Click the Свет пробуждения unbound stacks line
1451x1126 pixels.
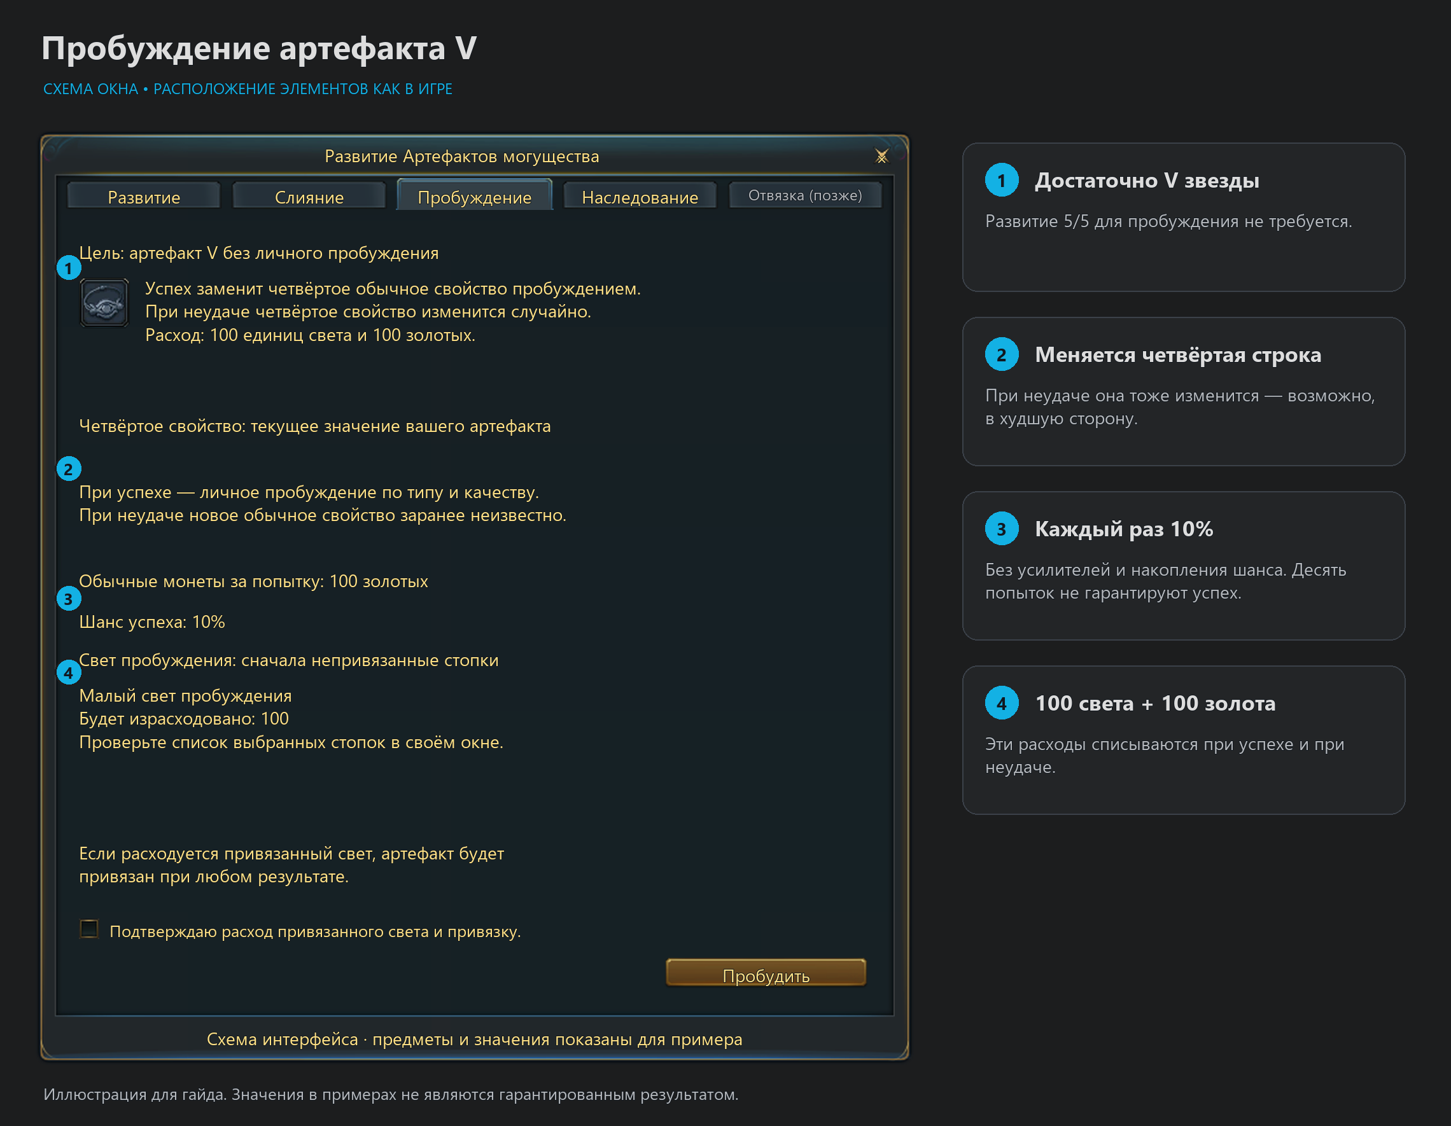pos(289,660)
